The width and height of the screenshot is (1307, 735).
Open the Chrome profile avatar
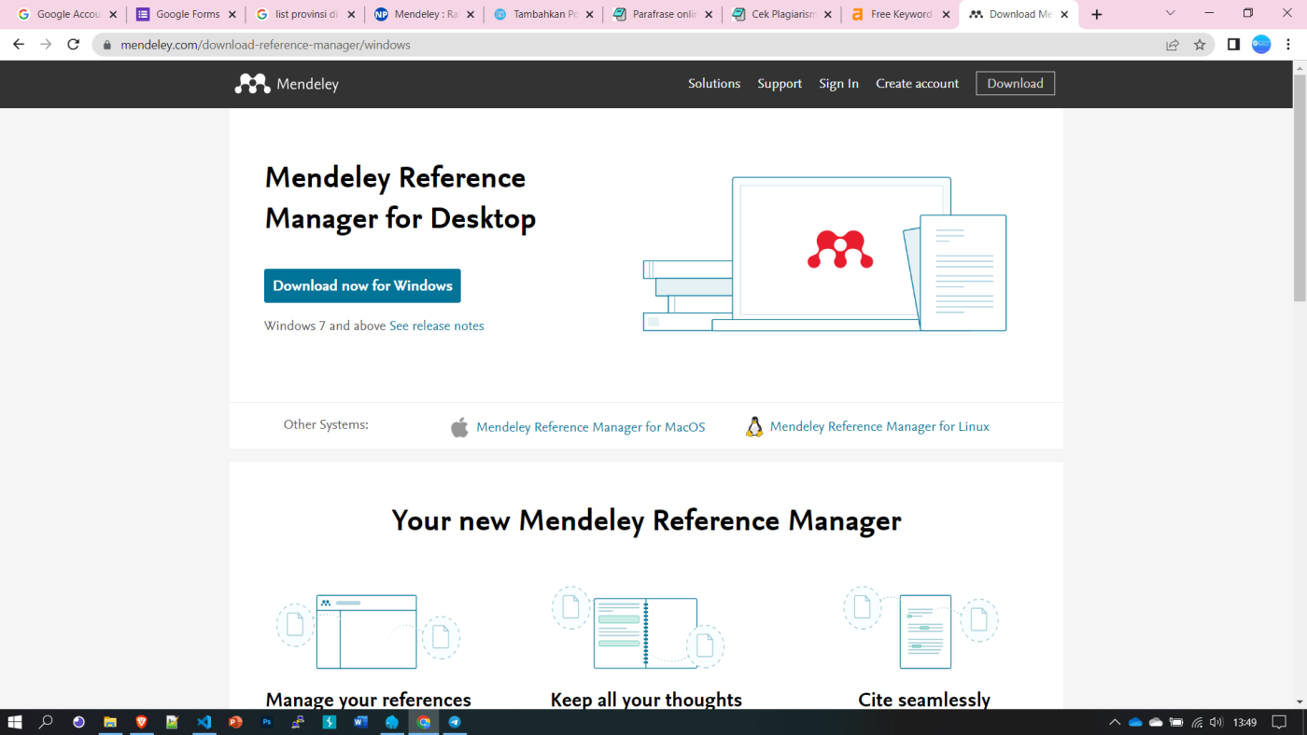pos(1261,45)
